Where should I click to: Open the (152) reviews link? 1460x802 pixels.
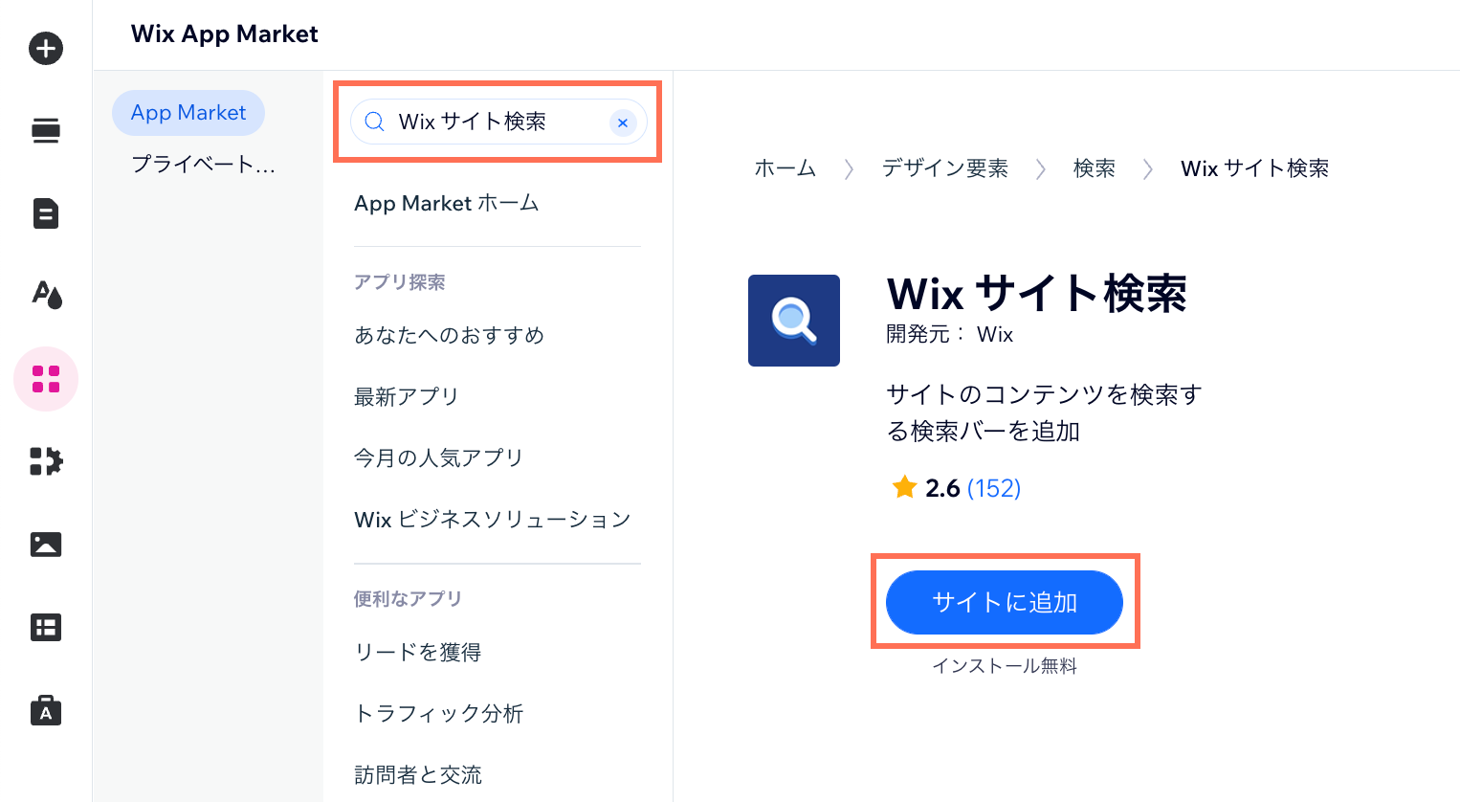click(994, 488)
